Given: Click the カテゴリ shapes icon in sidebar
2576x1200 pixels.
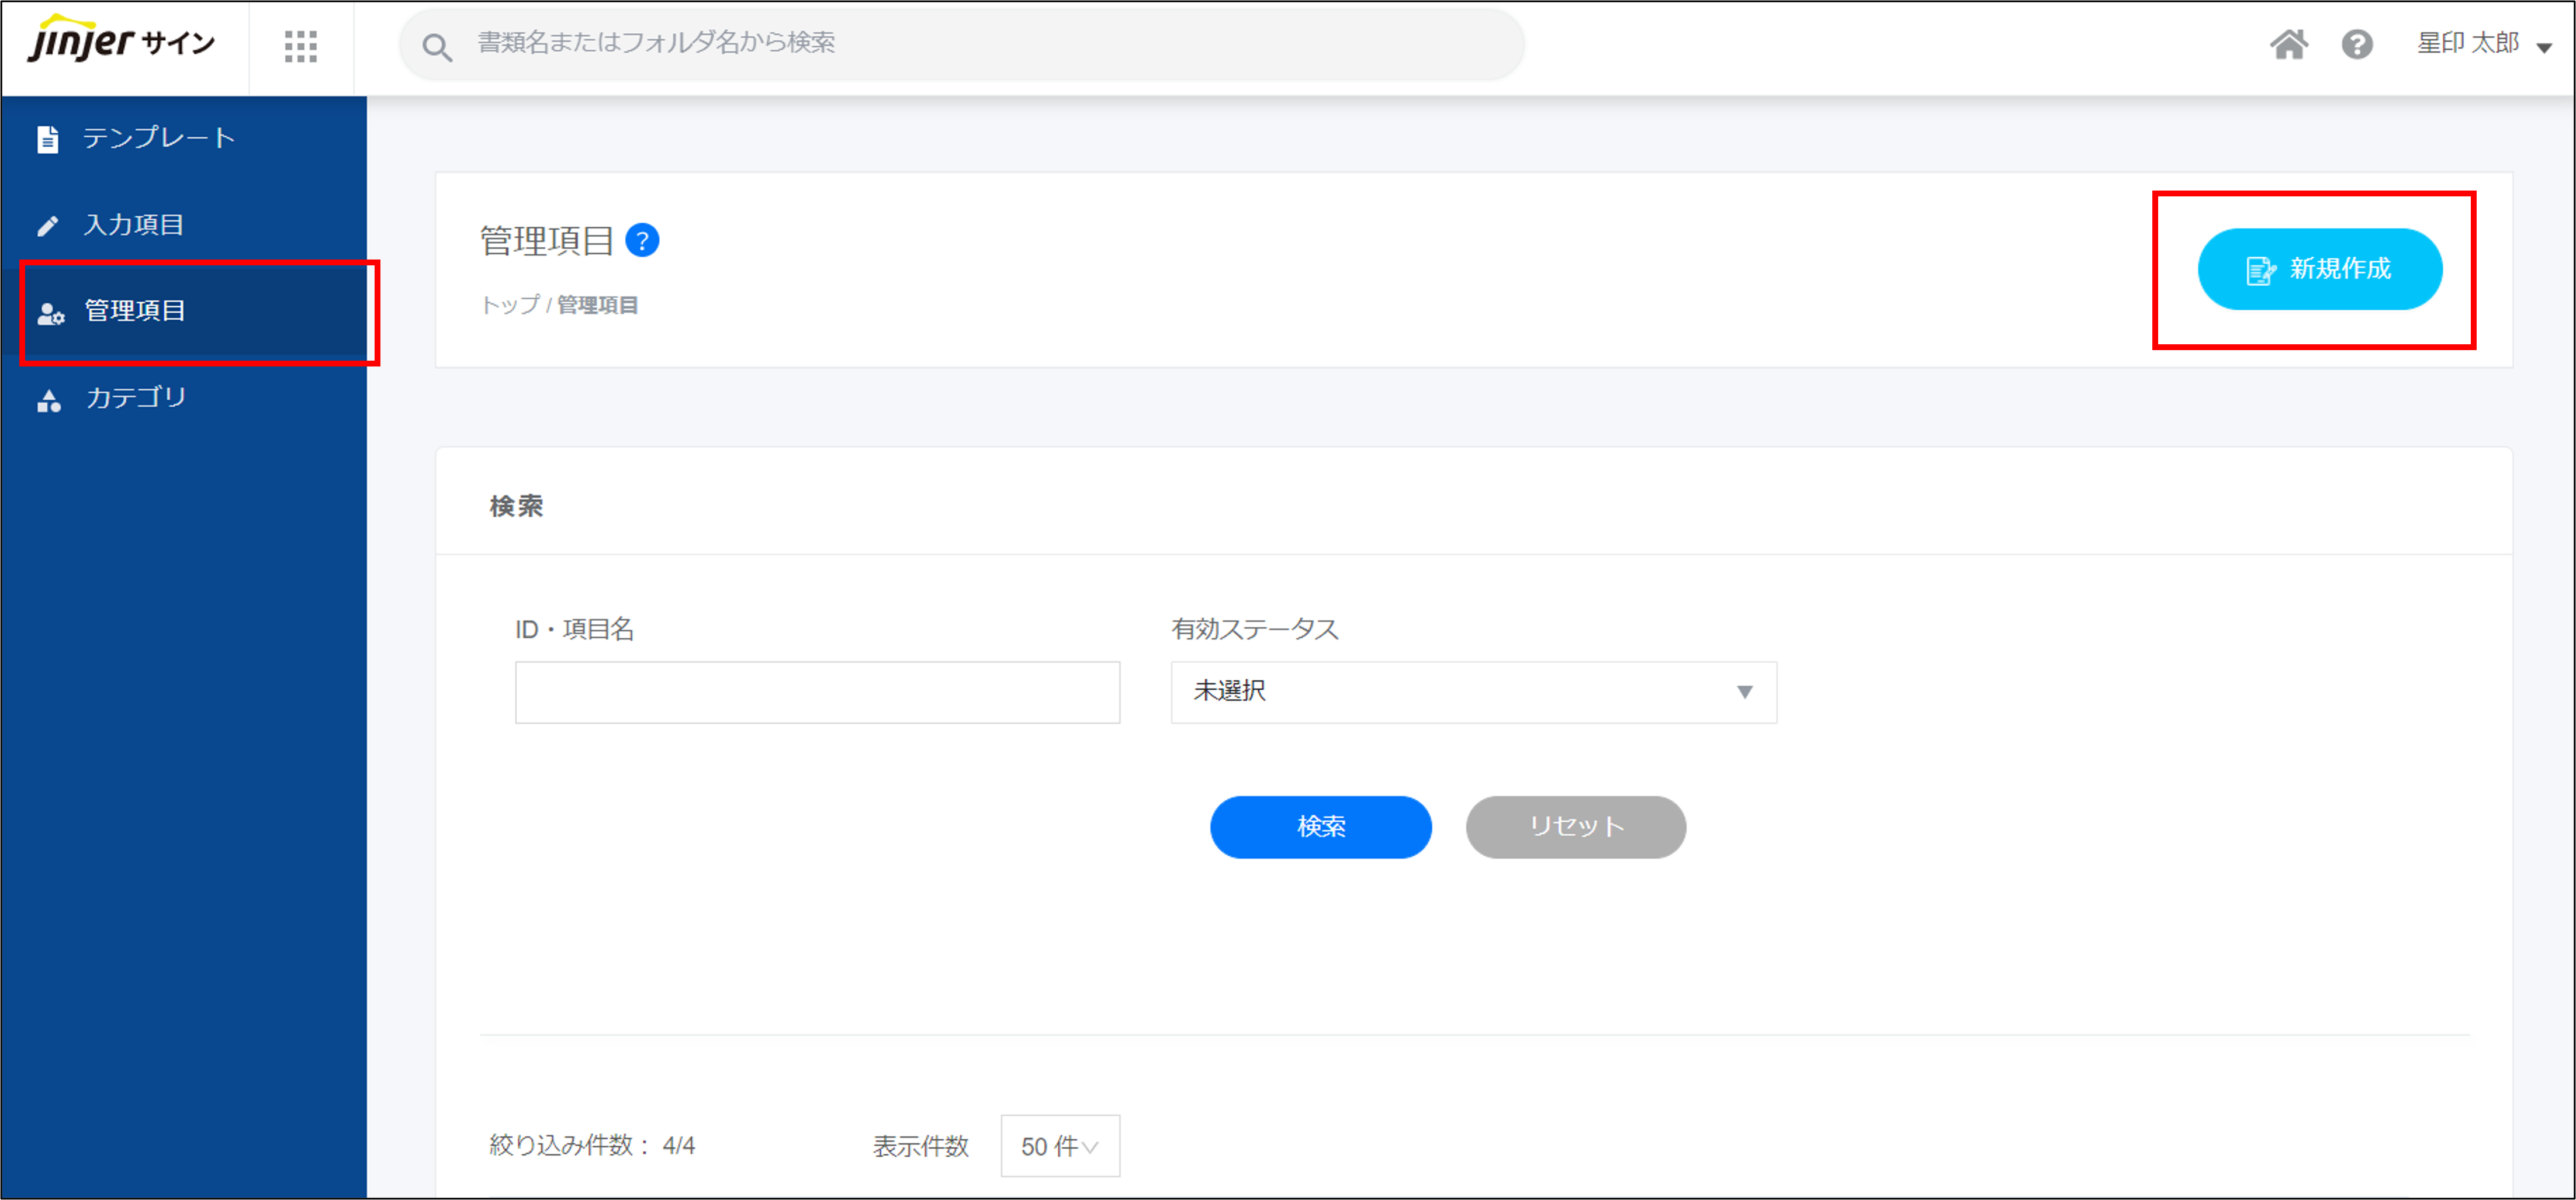Looking at the screenshot, I should tap(49, 400).
